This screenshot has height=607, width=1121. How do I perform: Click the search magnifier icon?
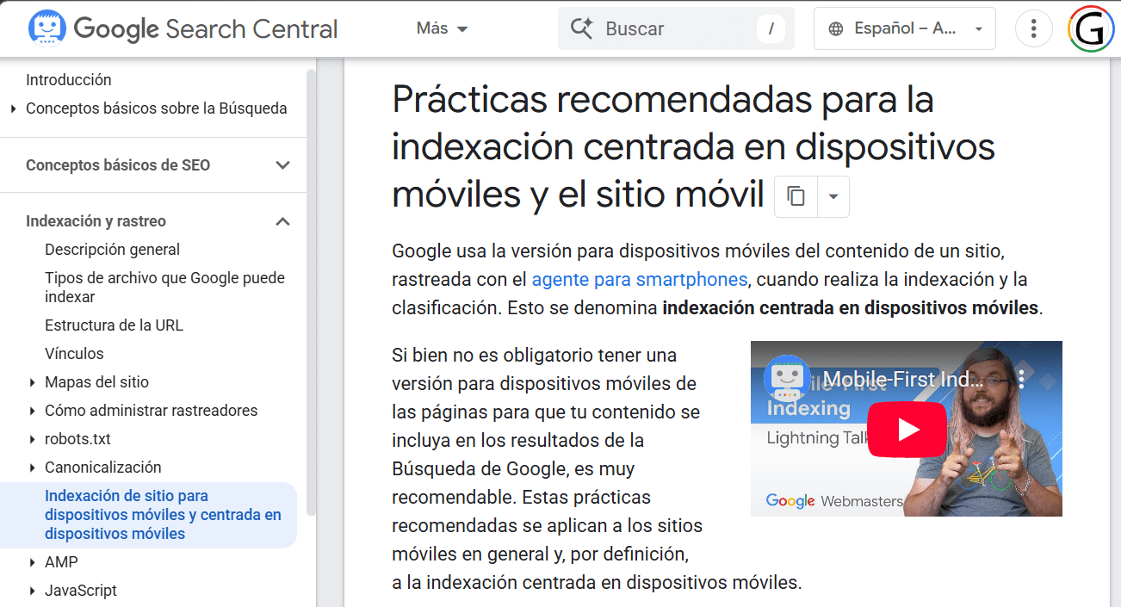click(582, 28)
